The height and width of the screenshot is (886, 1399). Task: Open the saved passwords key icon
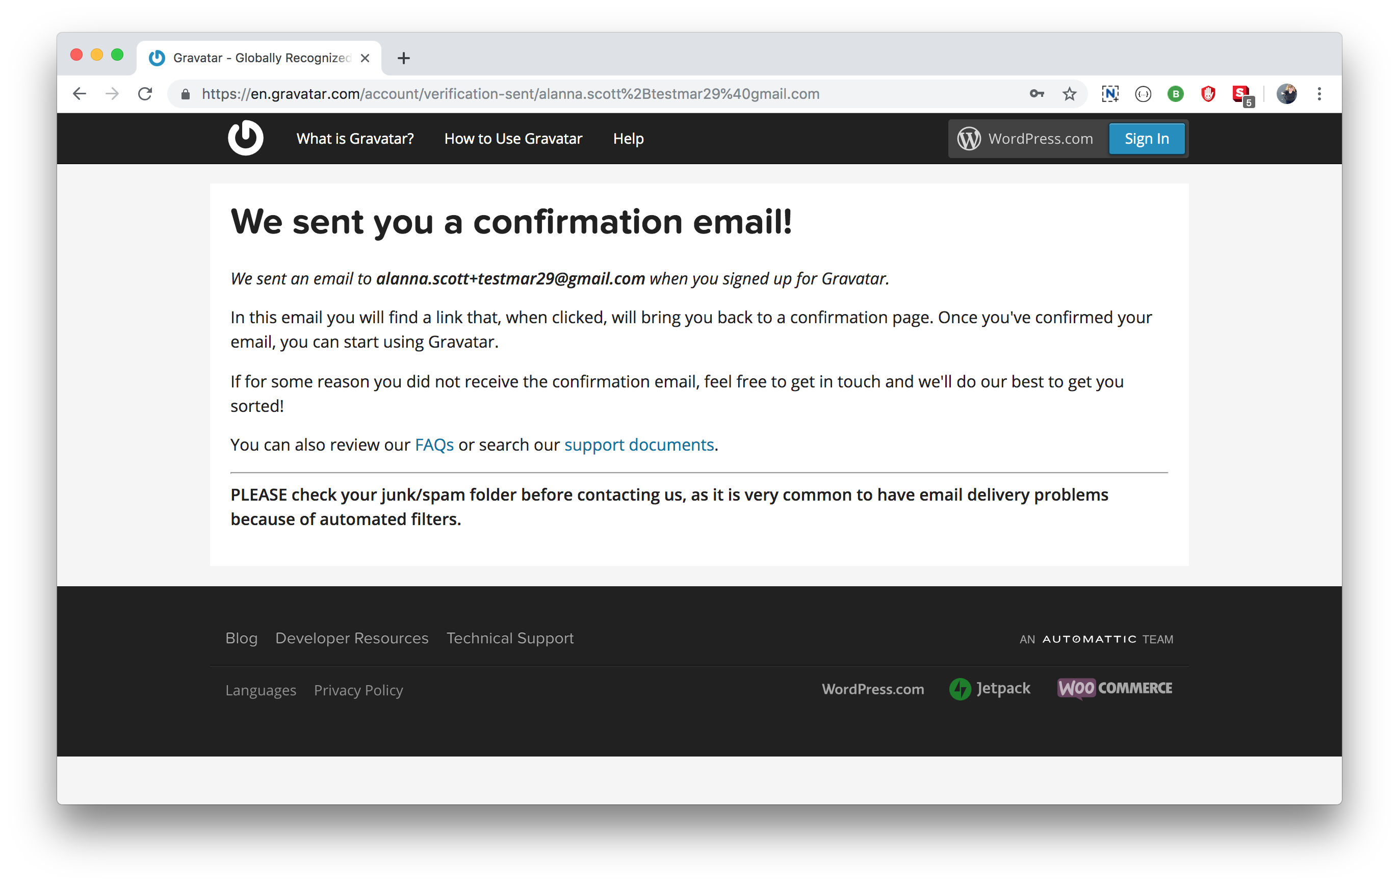click(x=1037, y=93)
